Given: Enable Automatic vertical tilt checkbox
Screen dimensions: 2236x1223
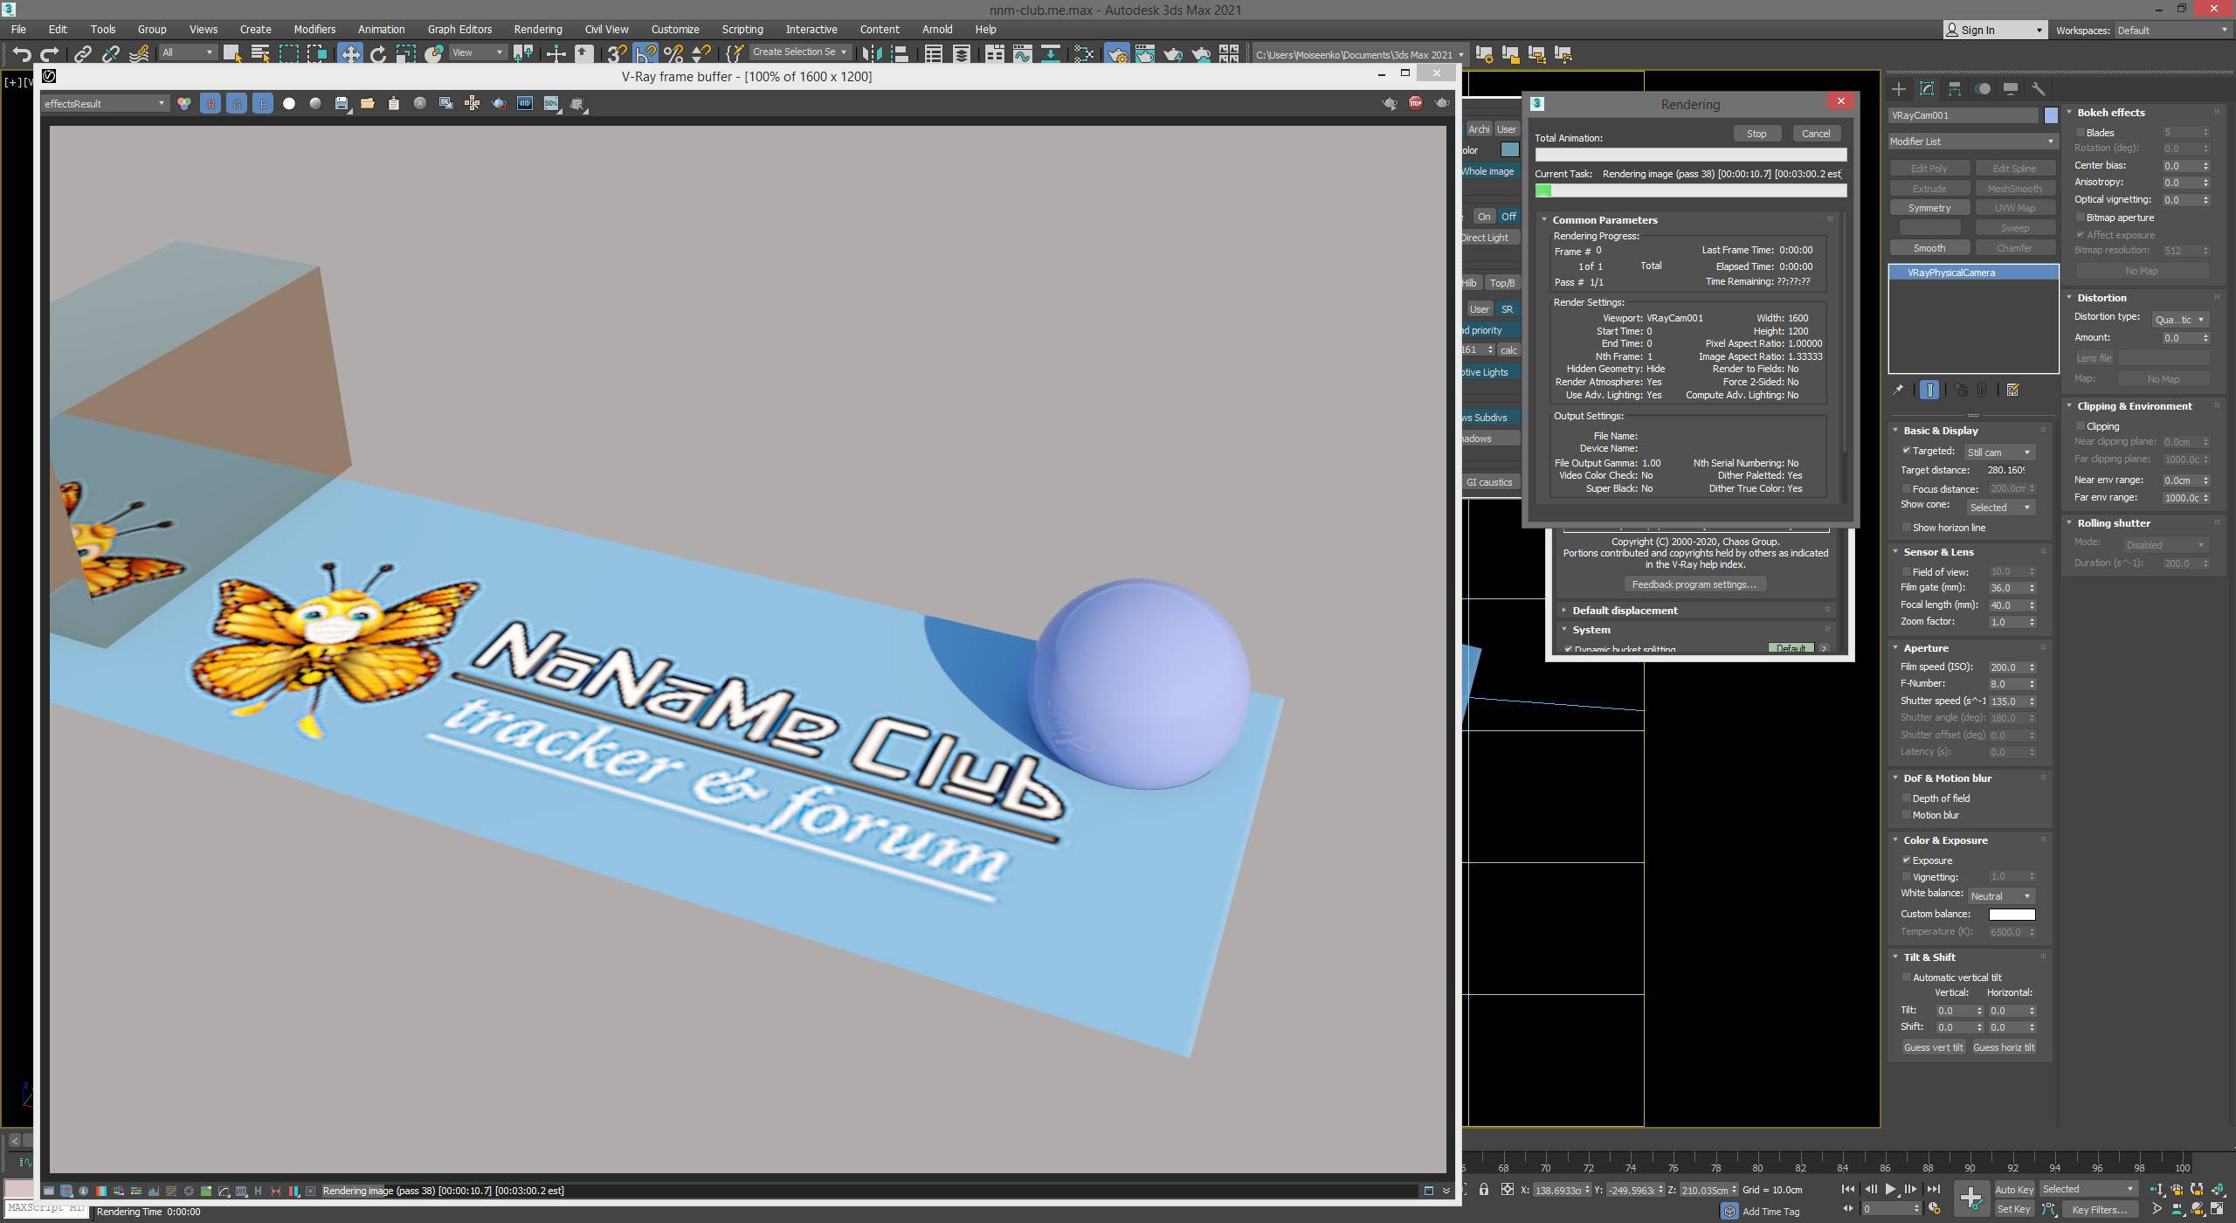Looking at the screenshot, I should tap(1907, 978).
